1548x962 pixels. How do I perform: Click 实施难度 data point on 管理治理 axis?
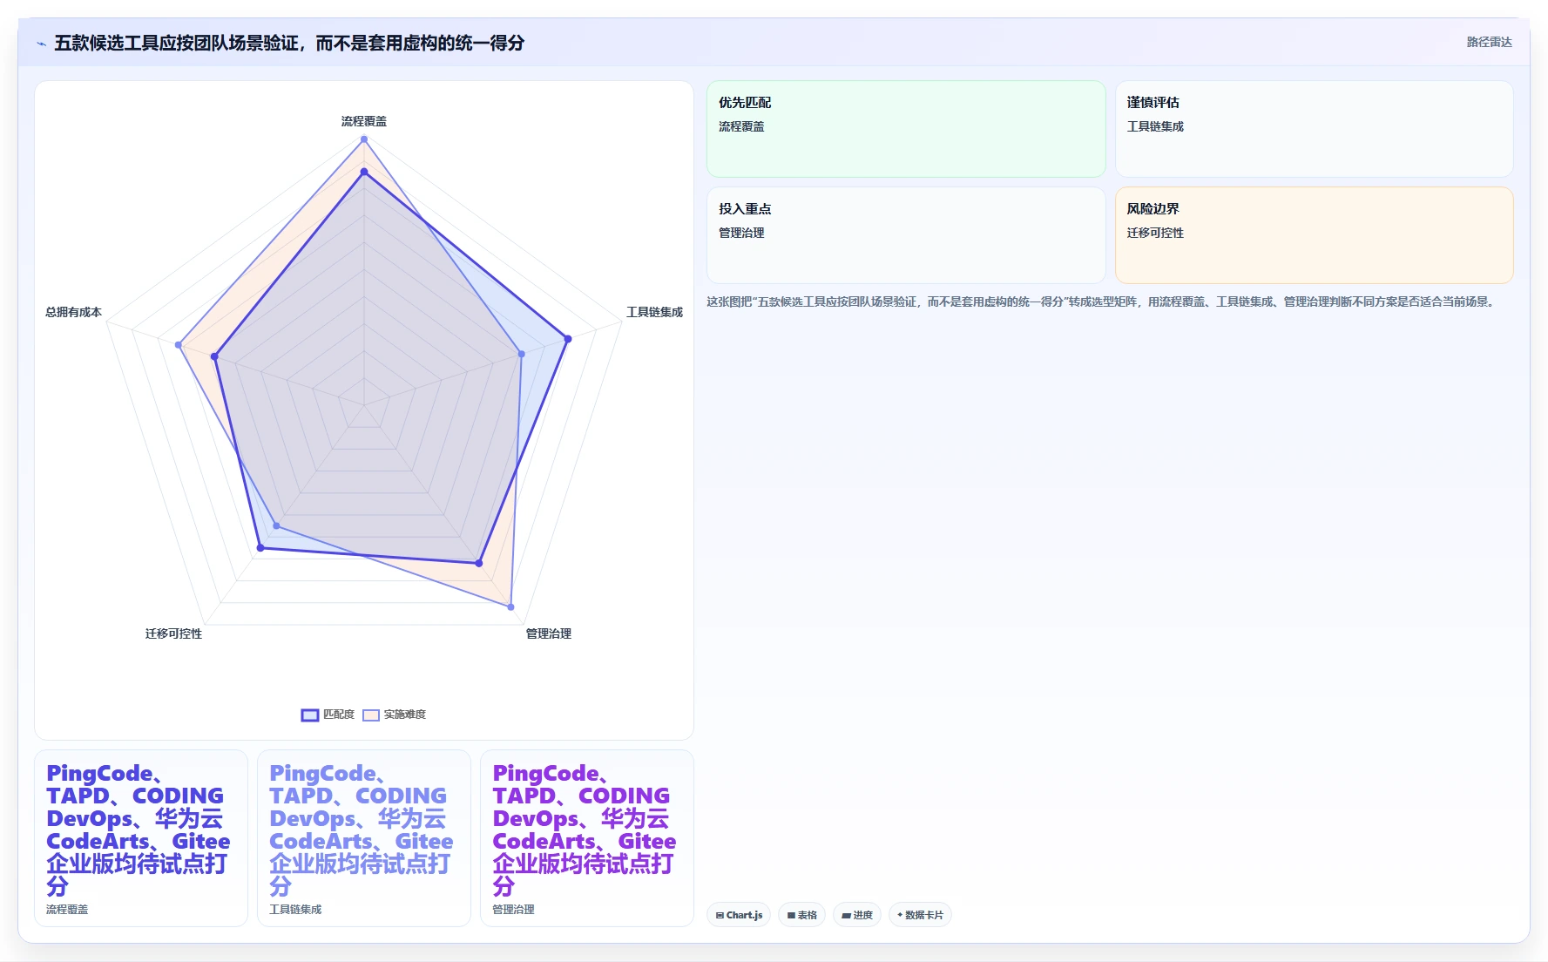510,606
